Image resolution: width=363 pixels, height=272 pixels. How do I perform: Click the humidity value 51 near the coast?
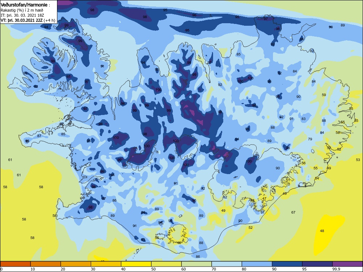(288, 180)
